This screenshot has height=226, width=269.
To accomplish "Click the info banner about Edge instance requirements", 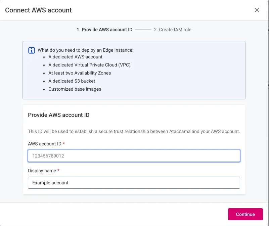I will pyautogui.click(x=134, y=70).
